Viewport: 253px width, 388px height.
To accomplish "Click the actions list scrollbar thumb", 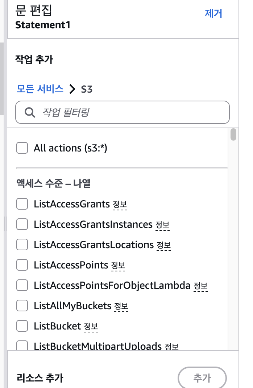I will [x=233, y=134].
